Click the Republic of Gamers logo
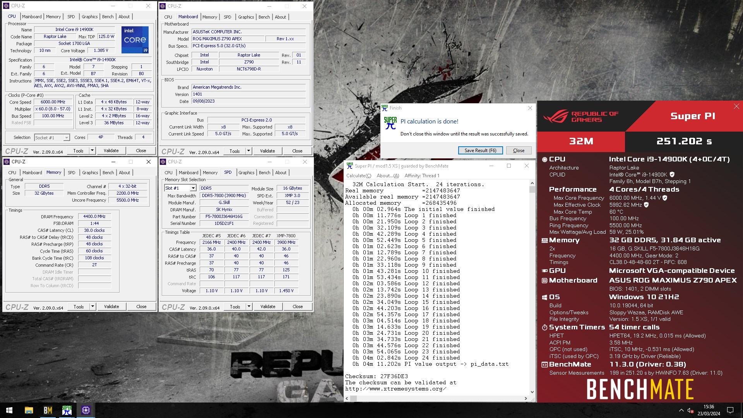Screen dimensions: 743x418 click(x=580, y=116)
